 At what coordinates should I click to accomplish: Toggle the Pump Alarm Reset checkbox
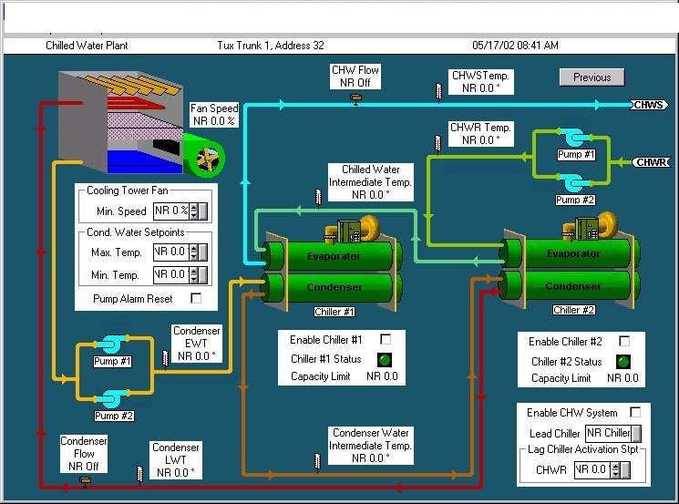coord(195,298)
